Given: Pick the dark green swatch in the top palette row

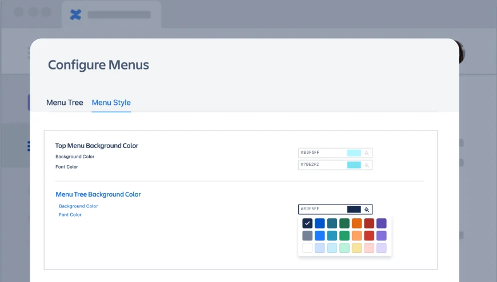Looking at the screenshot, I should tap(344, 223).
